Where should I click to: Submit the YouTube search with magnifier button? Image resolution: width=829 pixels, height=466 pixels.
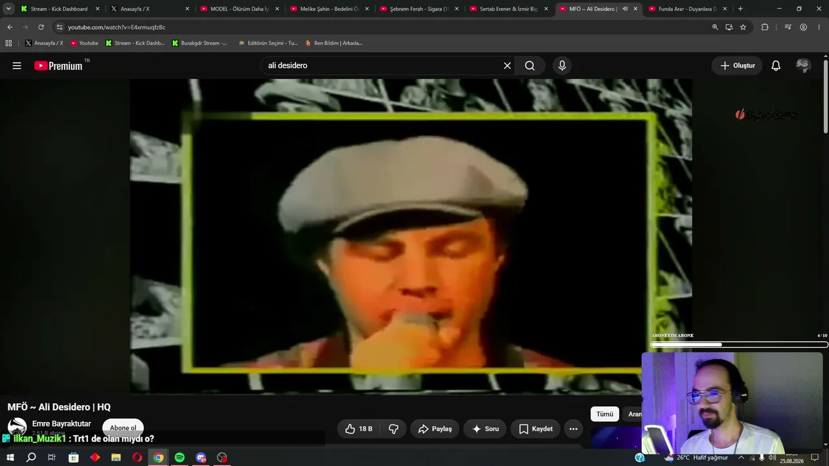point(530,65)
